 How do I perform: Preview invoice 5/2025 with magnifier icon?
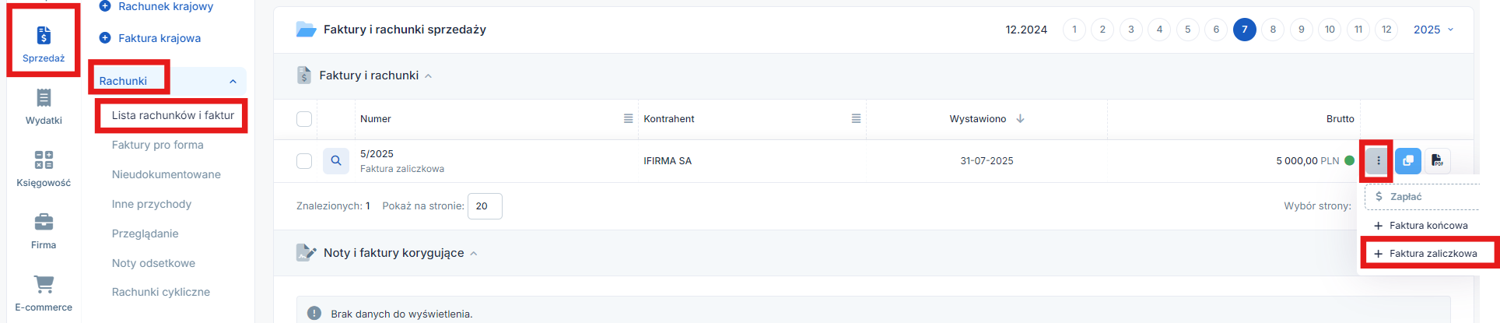tap(336, 161)
